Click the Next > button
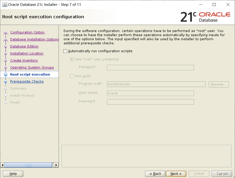The height and width of the screenshot is (178, 235). pyautogui.click(x=176, y=174)
